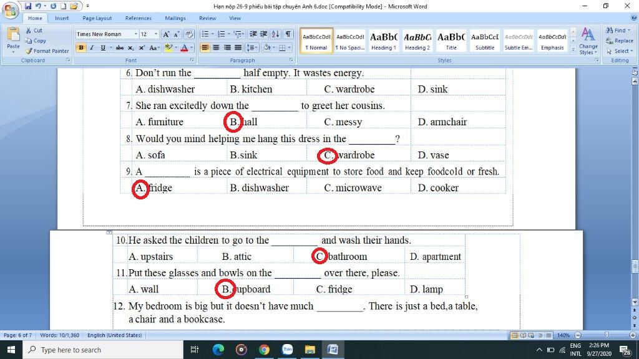
Task: Open font size dropdown
Action: tap(155, 34)
